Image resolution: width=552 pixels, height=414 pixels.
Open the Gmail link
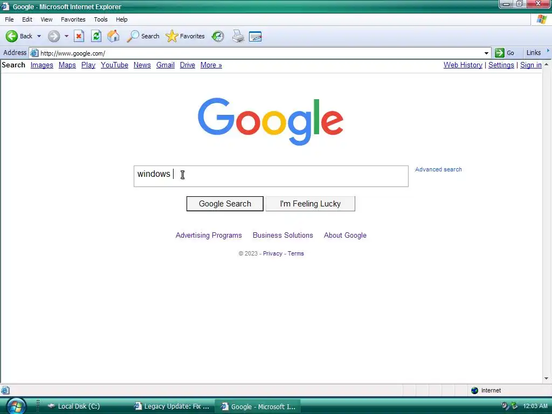pos(165,65)
